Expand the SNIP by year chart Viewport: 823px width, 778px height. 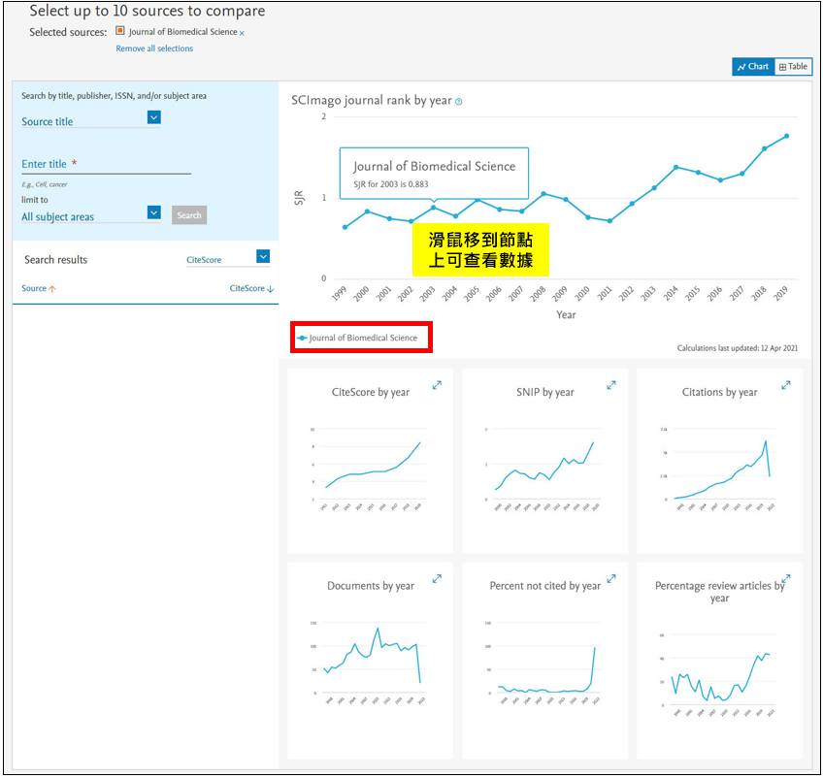pos(611,385)
